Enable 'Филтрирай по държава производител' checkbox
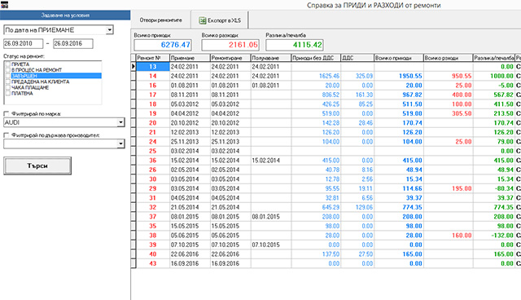Screen dimensions: 521x300 point(6,135)
